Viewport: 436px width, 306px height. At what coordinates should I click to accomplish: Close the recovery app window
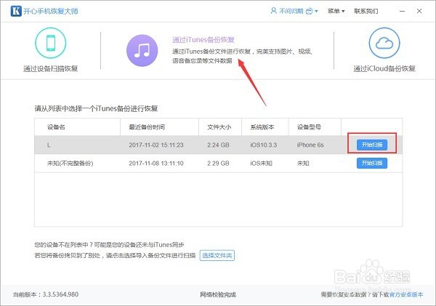[x=419, y=11]
